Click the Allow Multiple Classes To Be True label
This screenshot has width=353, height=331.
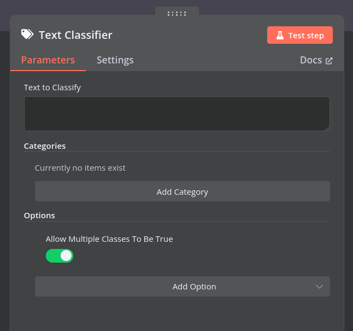click(109, 239)
